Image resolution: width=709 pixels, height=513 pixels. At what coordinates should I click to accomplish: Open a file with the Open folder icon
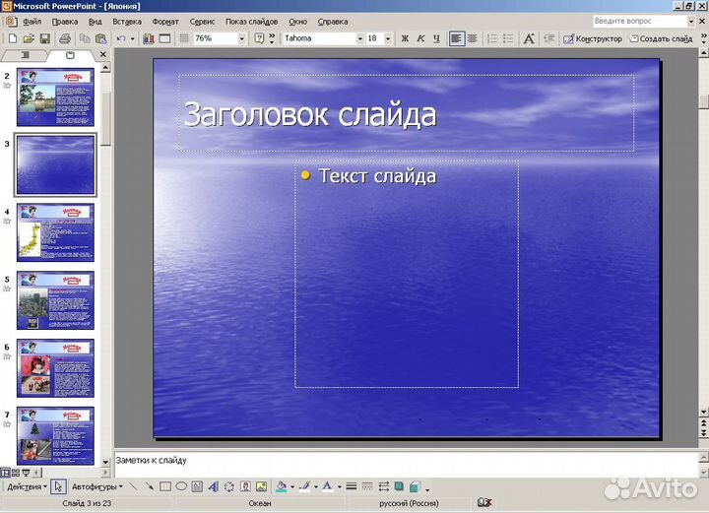pos(29,38)
